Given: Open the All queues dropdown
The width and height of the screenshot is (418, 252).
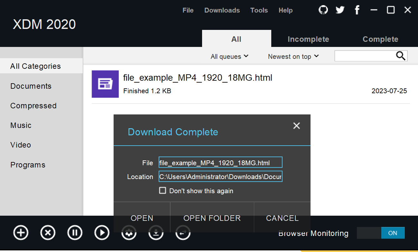Looking at the screenshot, I should point(229,56).
